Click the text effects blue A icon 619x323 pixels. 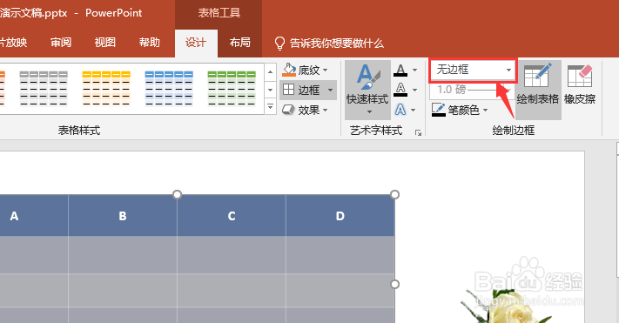[x=400, y=110]
